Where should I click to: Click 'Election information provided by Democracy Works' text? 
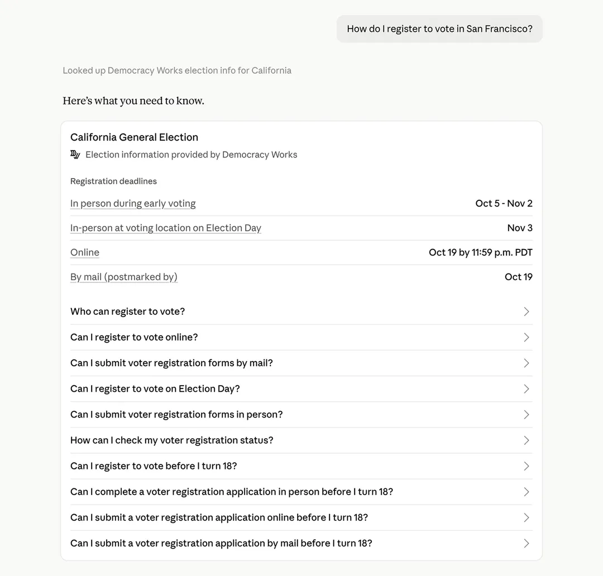pos(191,155)
